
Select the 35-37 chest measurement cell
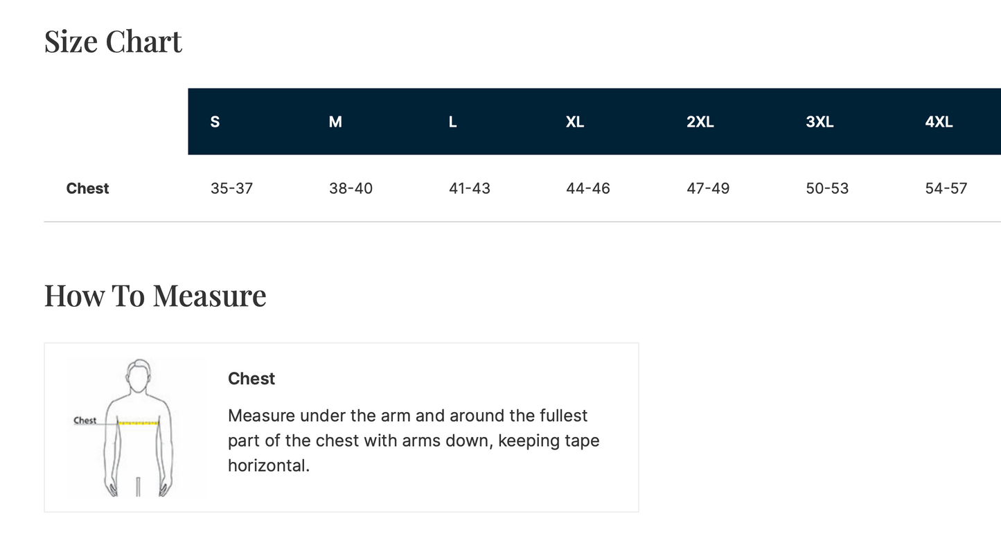pyautogui.click(x=231, y=188)
